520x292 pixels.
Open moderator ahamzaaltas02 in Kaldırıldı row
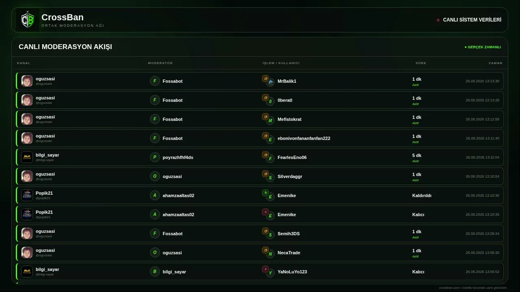(x=178, y=195)
